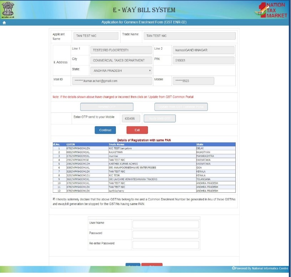Screen dimensions: 291x277
Task: Click the Trade Name column header
Action: (117, 144)
